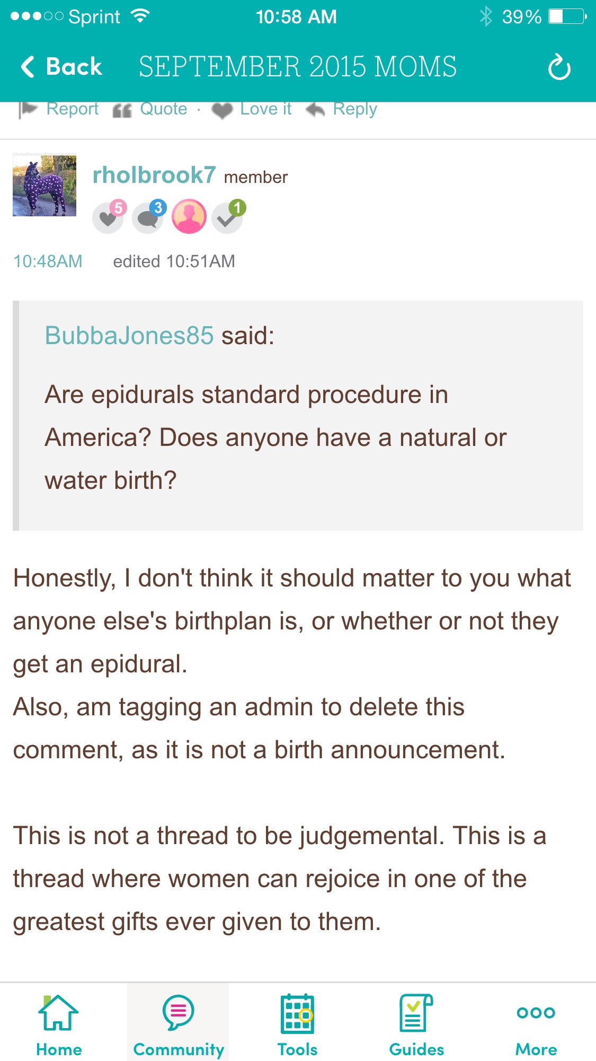The width and height of the screenshot is (596, 1061).
Task: Open rholbrook7's profile picture
Action: pyautogui.click(x=45, y=185)
